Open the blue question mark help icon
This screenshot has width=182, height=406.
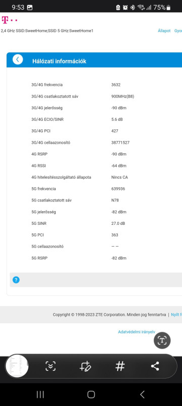tap(16, 280)
